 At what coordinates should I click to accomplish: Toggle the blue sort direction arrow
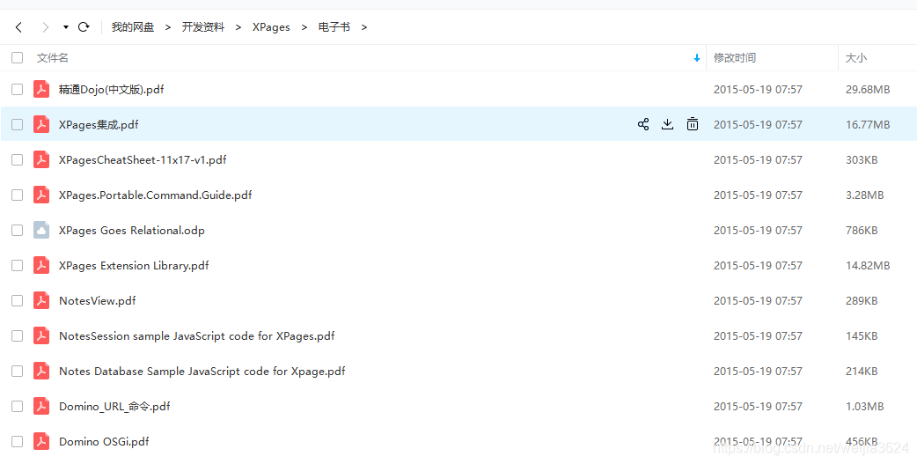coord(696,58)
